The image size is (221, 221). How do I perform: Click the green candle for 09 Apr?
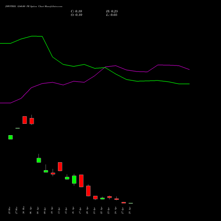(x=46, y=171)
